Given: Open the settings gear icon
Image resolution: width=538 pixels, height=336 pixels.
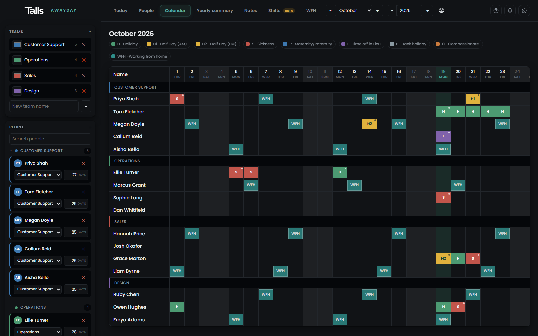Looking at the screenshot, I should click(x=524, y=11).
